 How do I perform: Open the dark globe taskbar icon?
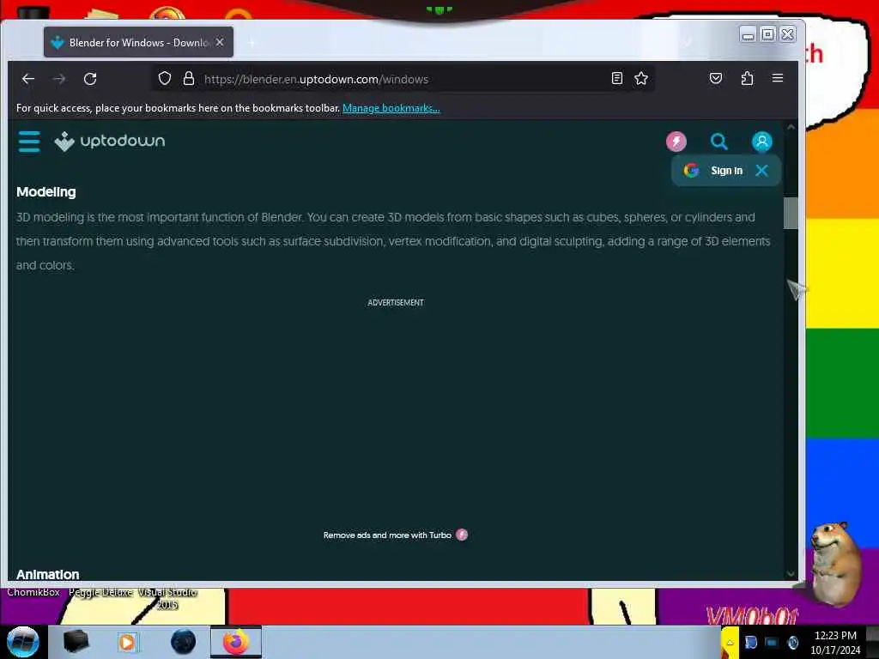[x=184, y=642]
